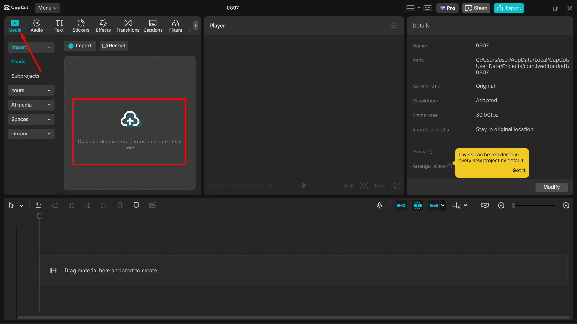The width and height of the screenshot is (577, 324).
Task: Click the zoom-to-fit scan icon in Player
Action: tap(364, 186)
